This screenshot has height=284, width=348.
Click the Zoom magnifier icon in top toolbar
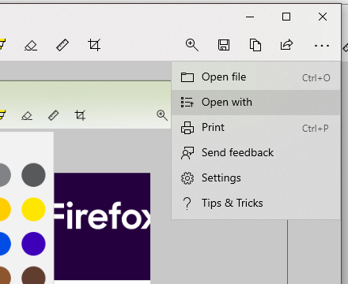(192, 45)
